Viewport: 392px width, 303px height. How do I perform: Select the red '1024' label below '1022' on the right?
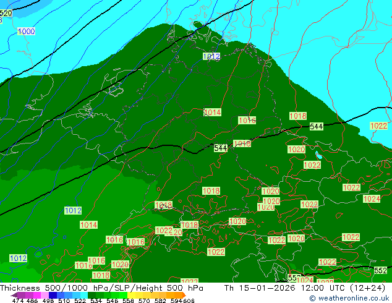tap(372, 199)
